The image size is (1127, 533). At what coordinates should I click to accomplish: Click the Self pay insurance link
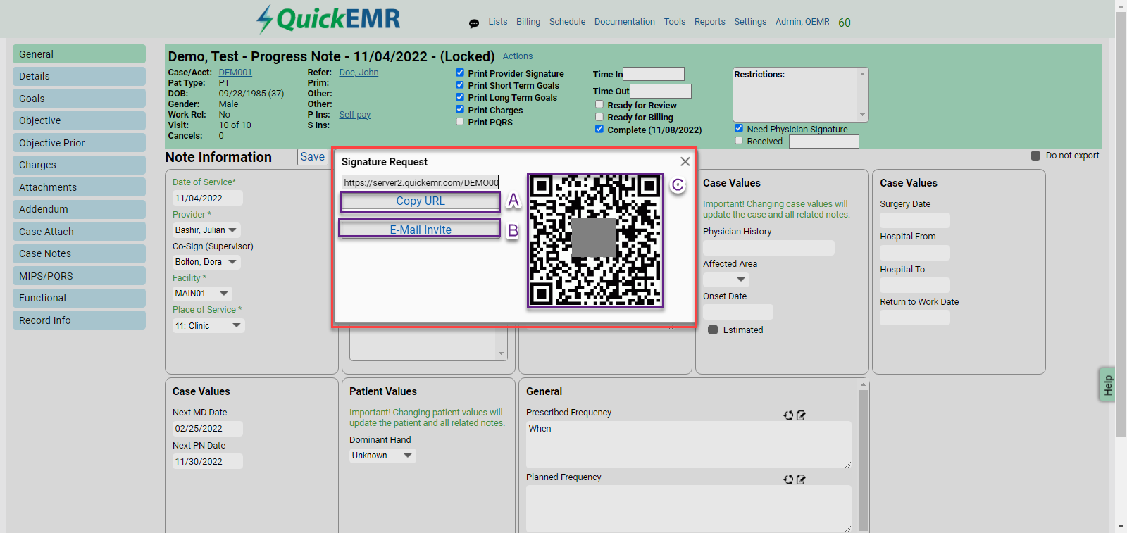click(x=355, y=115)
